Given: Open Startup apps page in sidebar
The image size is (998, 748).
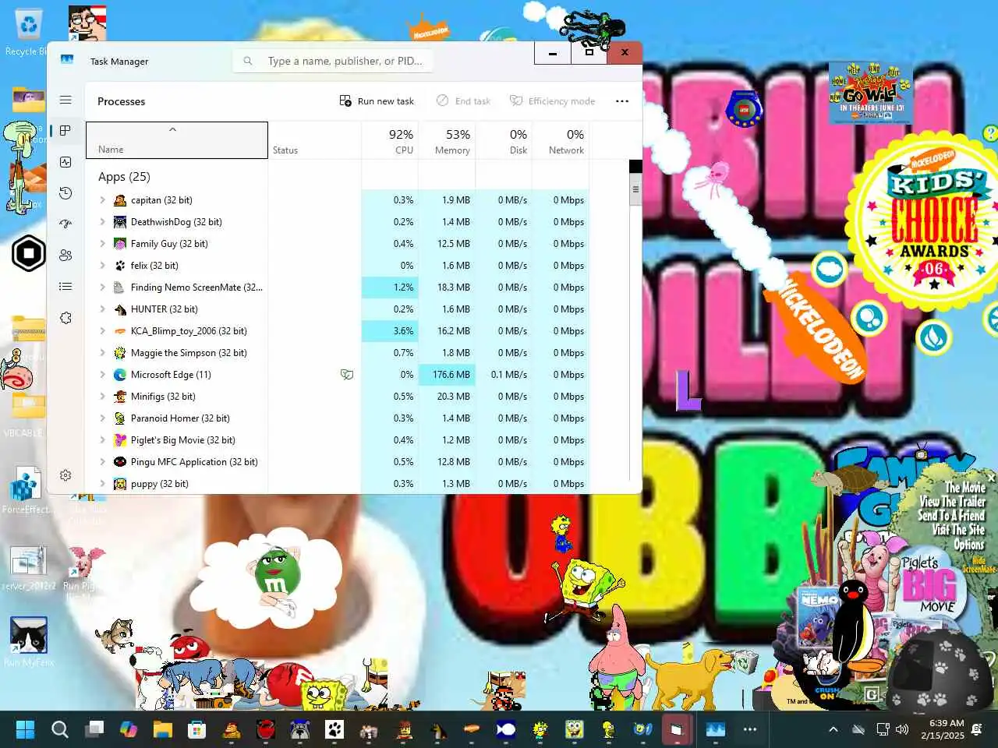Looking at the screenshot, I should click(x=65, y=224).
